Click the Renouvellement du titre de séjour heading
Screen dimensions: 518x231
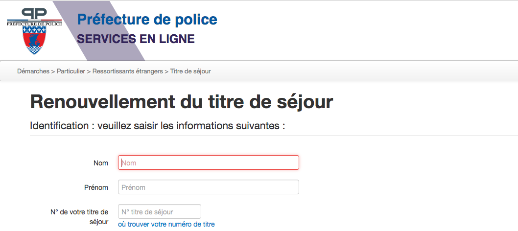182,101
